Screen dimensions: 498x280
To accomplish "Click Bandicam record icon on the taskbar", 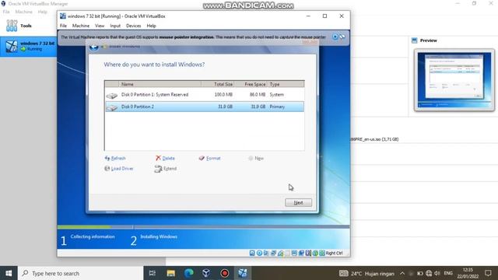I will [x=225, y=273].
